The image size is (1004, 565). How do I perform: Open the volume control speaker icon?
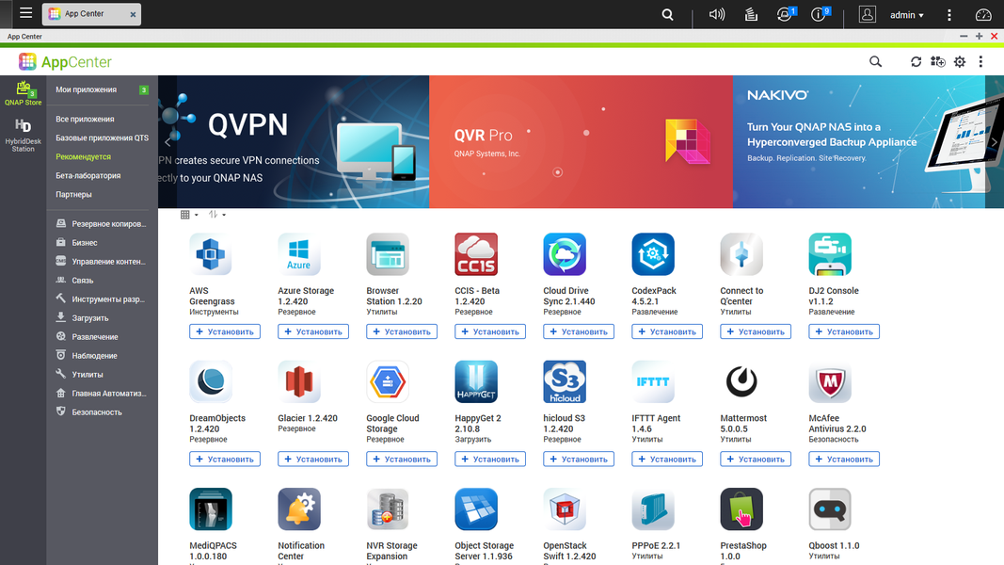[716, 14]
